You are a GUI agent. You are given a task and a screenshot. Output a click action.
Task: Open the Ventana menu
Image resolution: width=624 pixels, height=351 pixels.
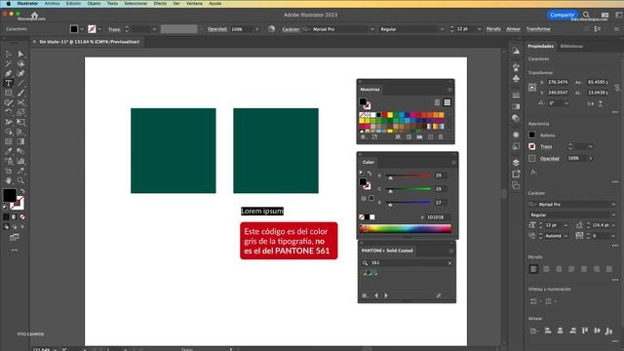point(194,4)
